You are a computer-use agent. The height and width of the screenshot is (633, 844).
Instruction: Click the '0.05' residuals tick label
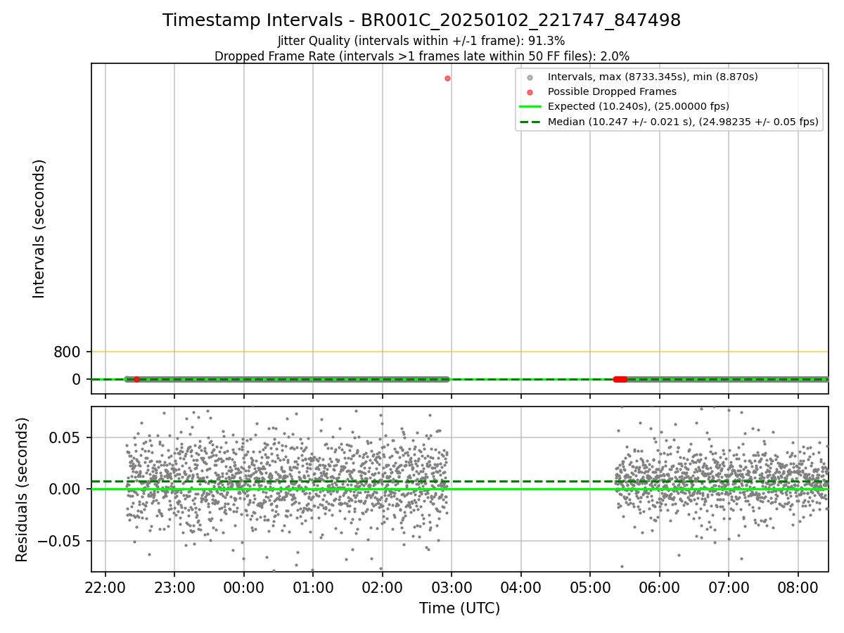coord(66,437)
